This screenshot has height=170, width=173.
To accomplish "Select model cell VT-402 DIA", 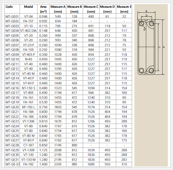I will click(28, 31).
